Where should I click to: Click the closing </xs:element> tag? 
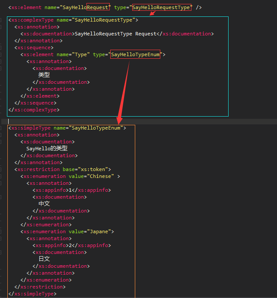coord(40,96)
